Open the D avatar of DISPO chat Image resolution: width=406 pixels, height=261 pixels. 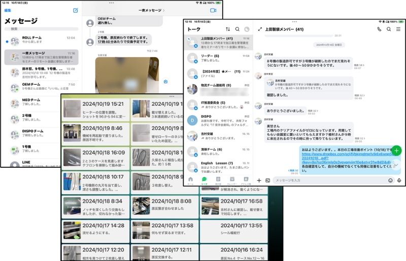(192, 120)
